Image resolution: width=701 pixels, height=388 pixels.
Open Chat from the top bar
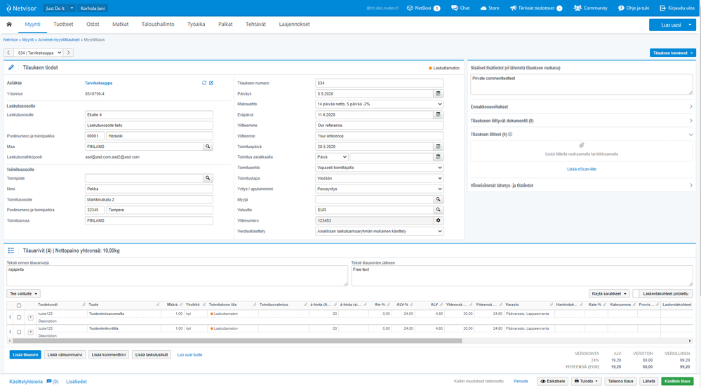[460, 8]
